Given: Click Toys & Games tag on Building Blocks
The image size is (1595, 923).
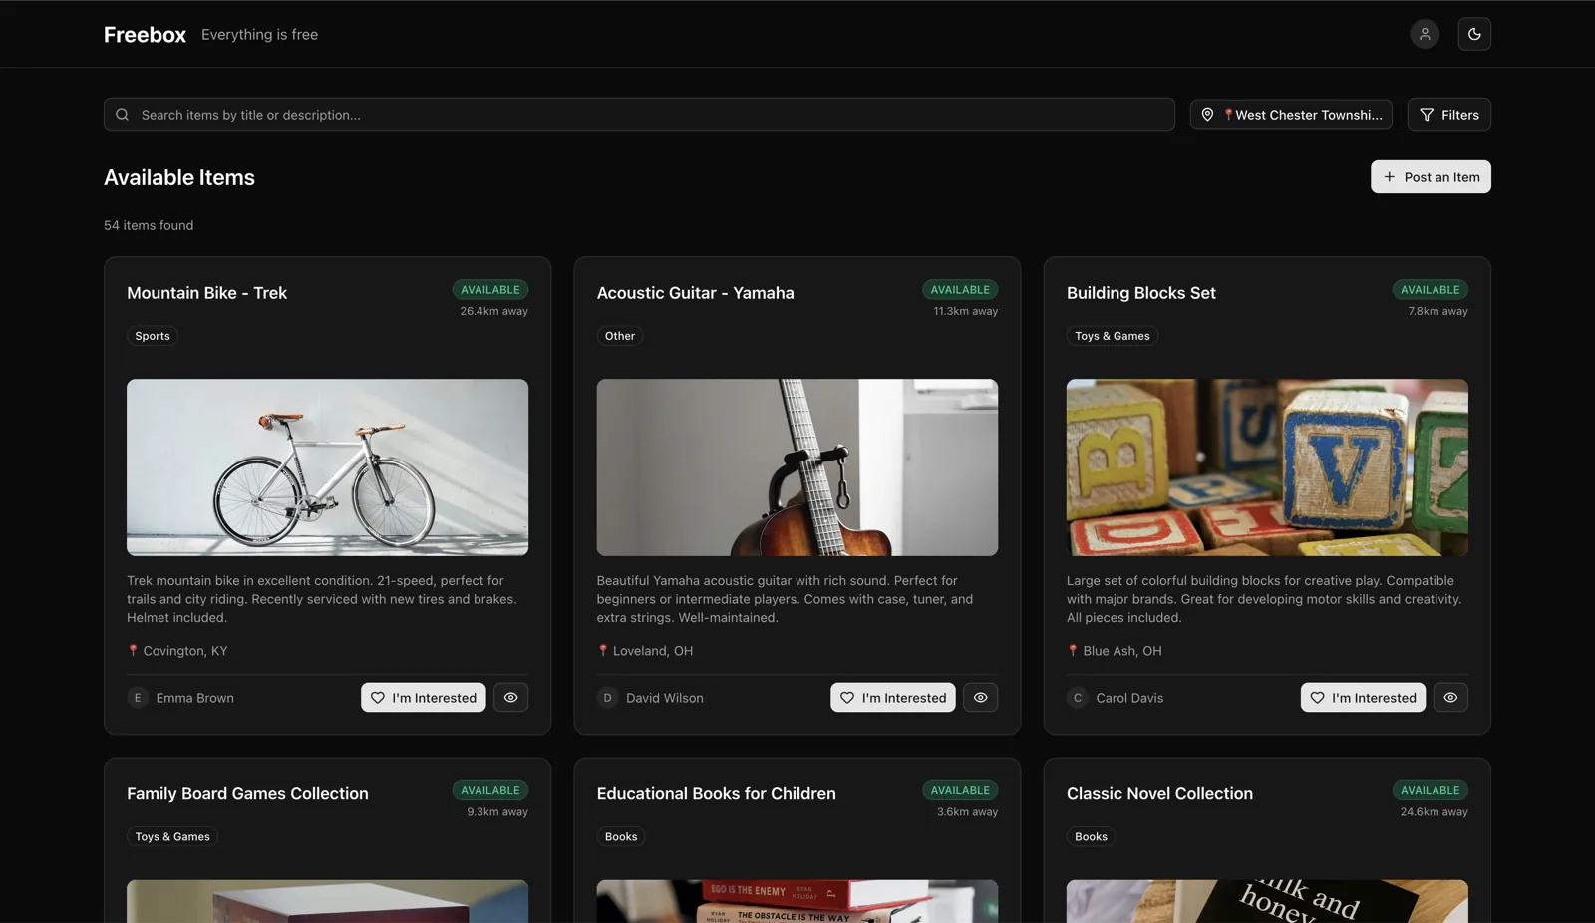Looking at the screenshot, I should (1113, 336).
